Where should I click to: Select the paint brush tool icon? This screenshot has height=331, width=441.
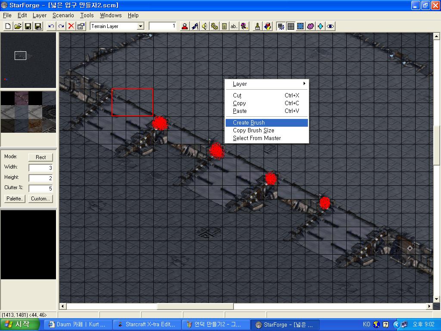tap(258, 26)
